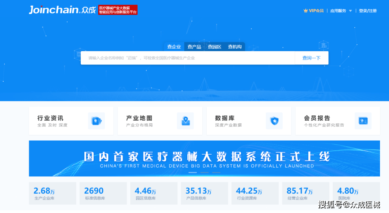
Task: Select the 查机构 search tab
Action: click(234, 46)
